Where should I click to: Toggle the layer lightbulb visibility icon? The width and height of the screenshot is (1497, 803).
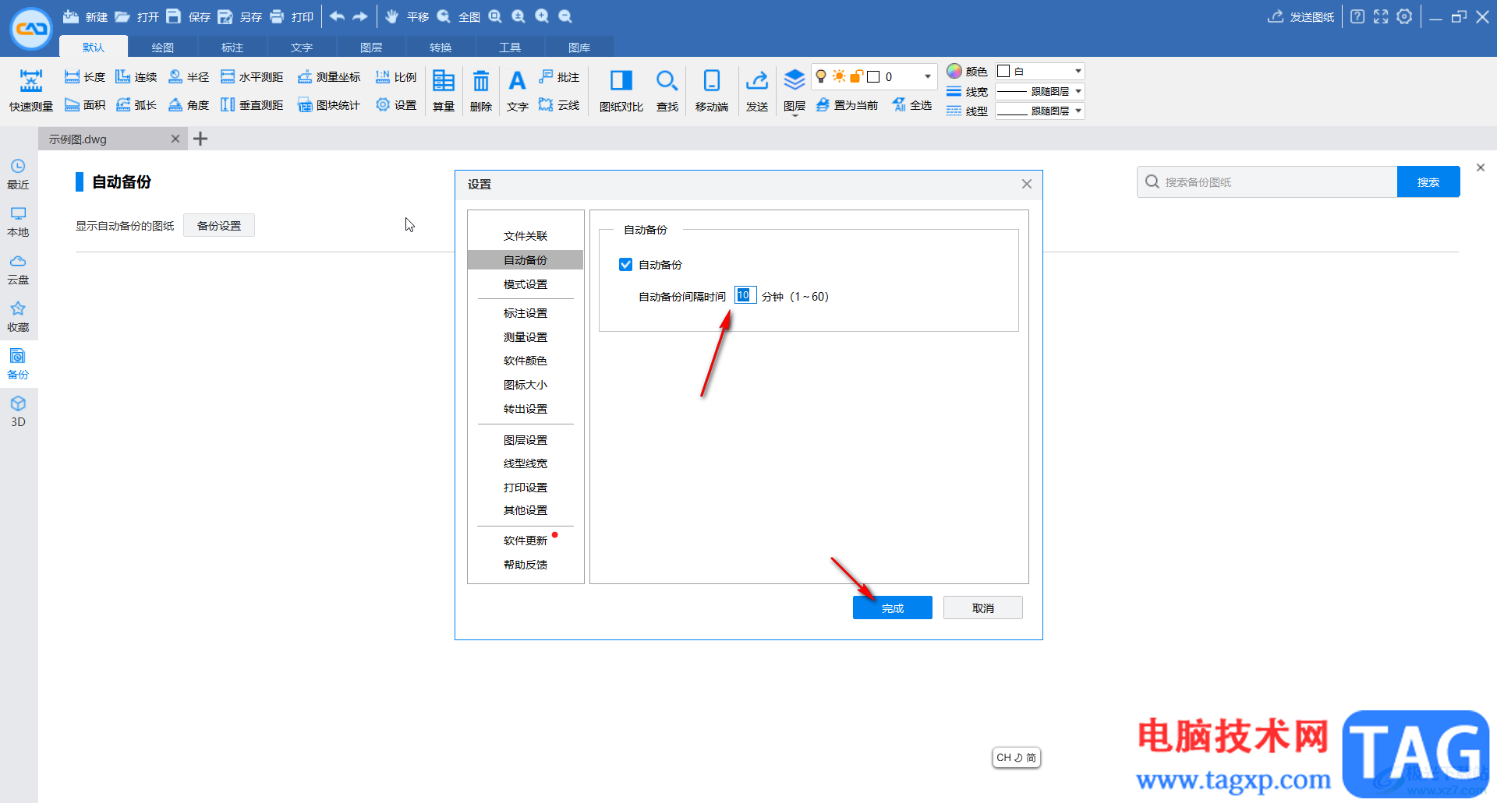[821, 76]
